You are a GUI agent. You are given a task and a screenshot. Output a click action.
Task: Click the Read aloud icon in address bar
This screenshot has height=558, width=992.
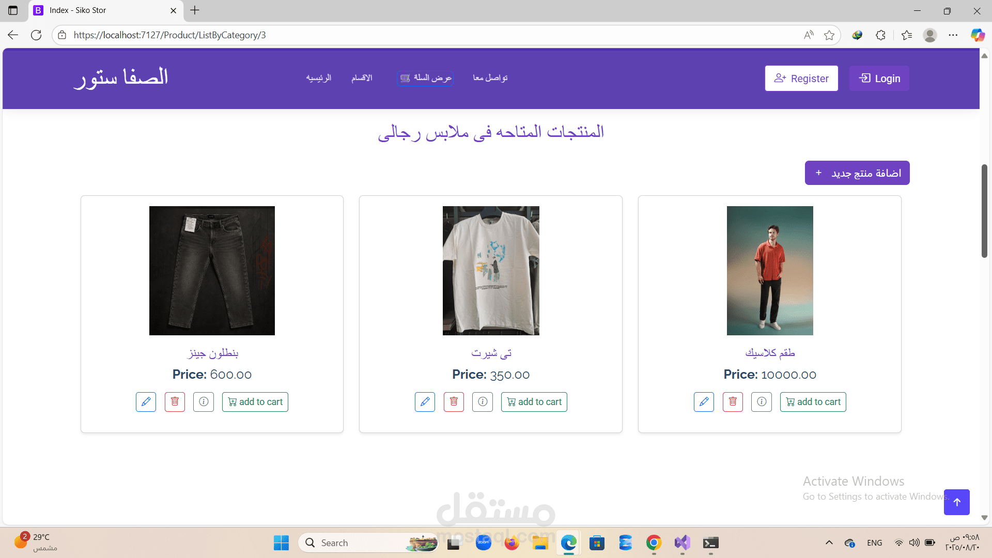pyautogui.click(x=809, y=35)
